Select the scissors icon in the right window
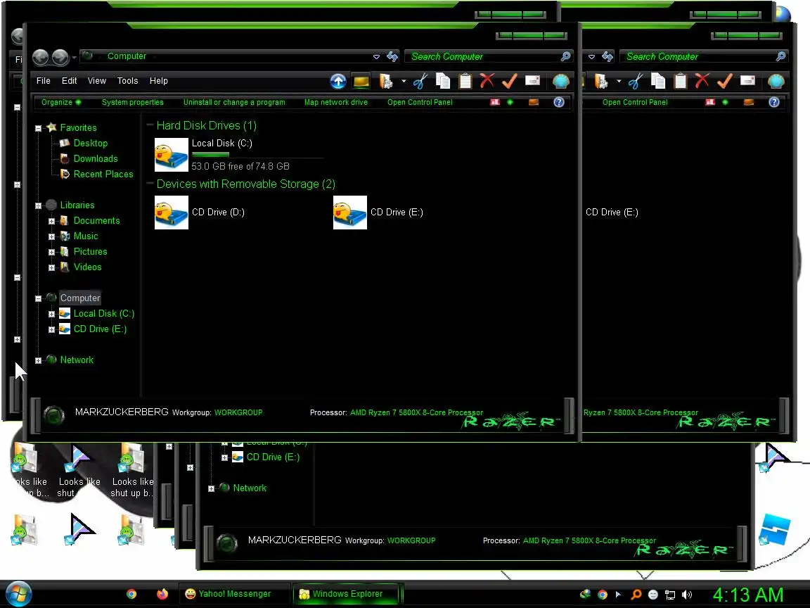 pyautogui.click(x=636, y=81)
